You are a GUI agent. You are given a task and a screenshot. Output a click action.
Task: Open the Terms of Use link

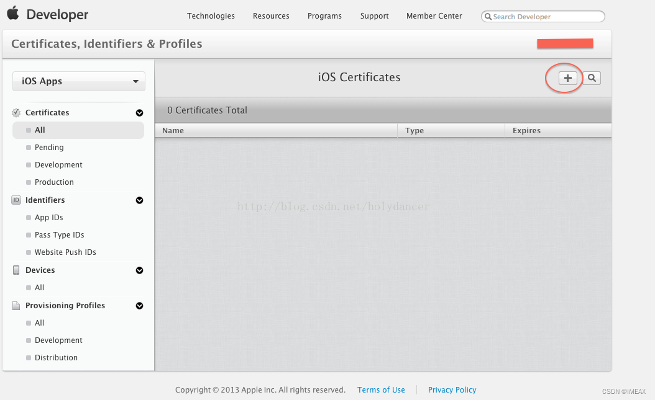click(x=381, y=390)
